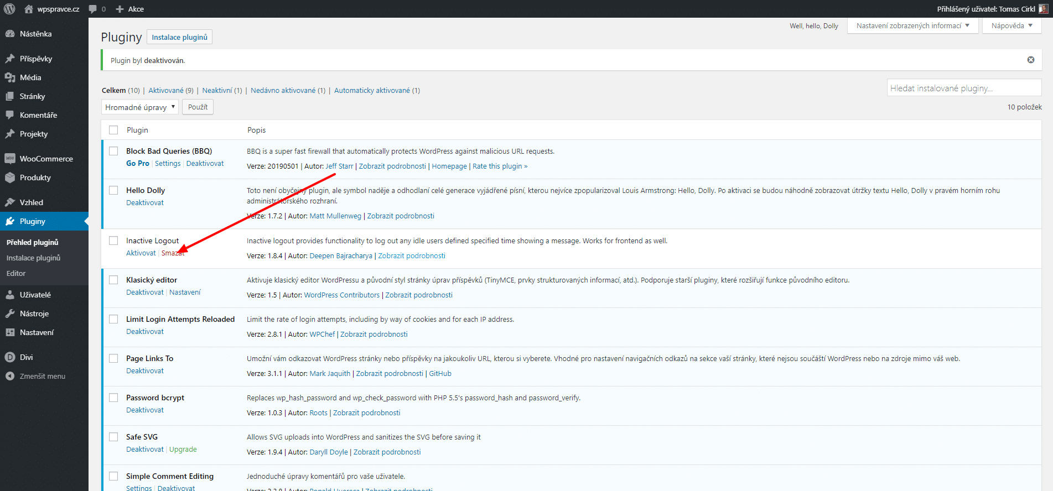This screenshot has width=1053, height=491.
Task: Open the comments bubble in admin bar
Action: (97, 9)
